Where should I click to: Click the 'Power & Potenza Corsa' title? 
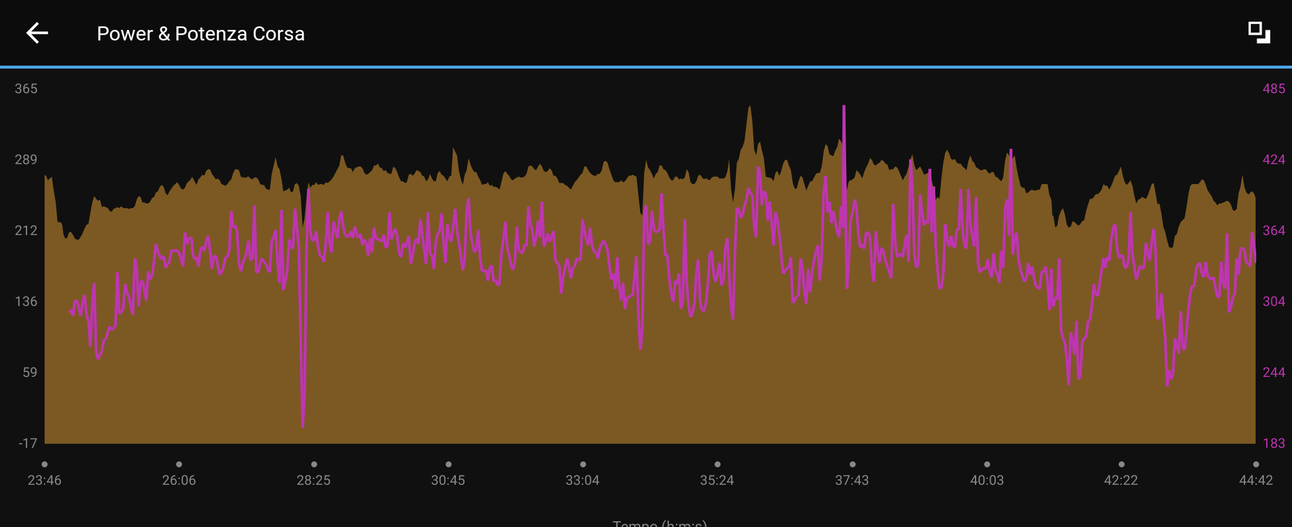point(201,34)
